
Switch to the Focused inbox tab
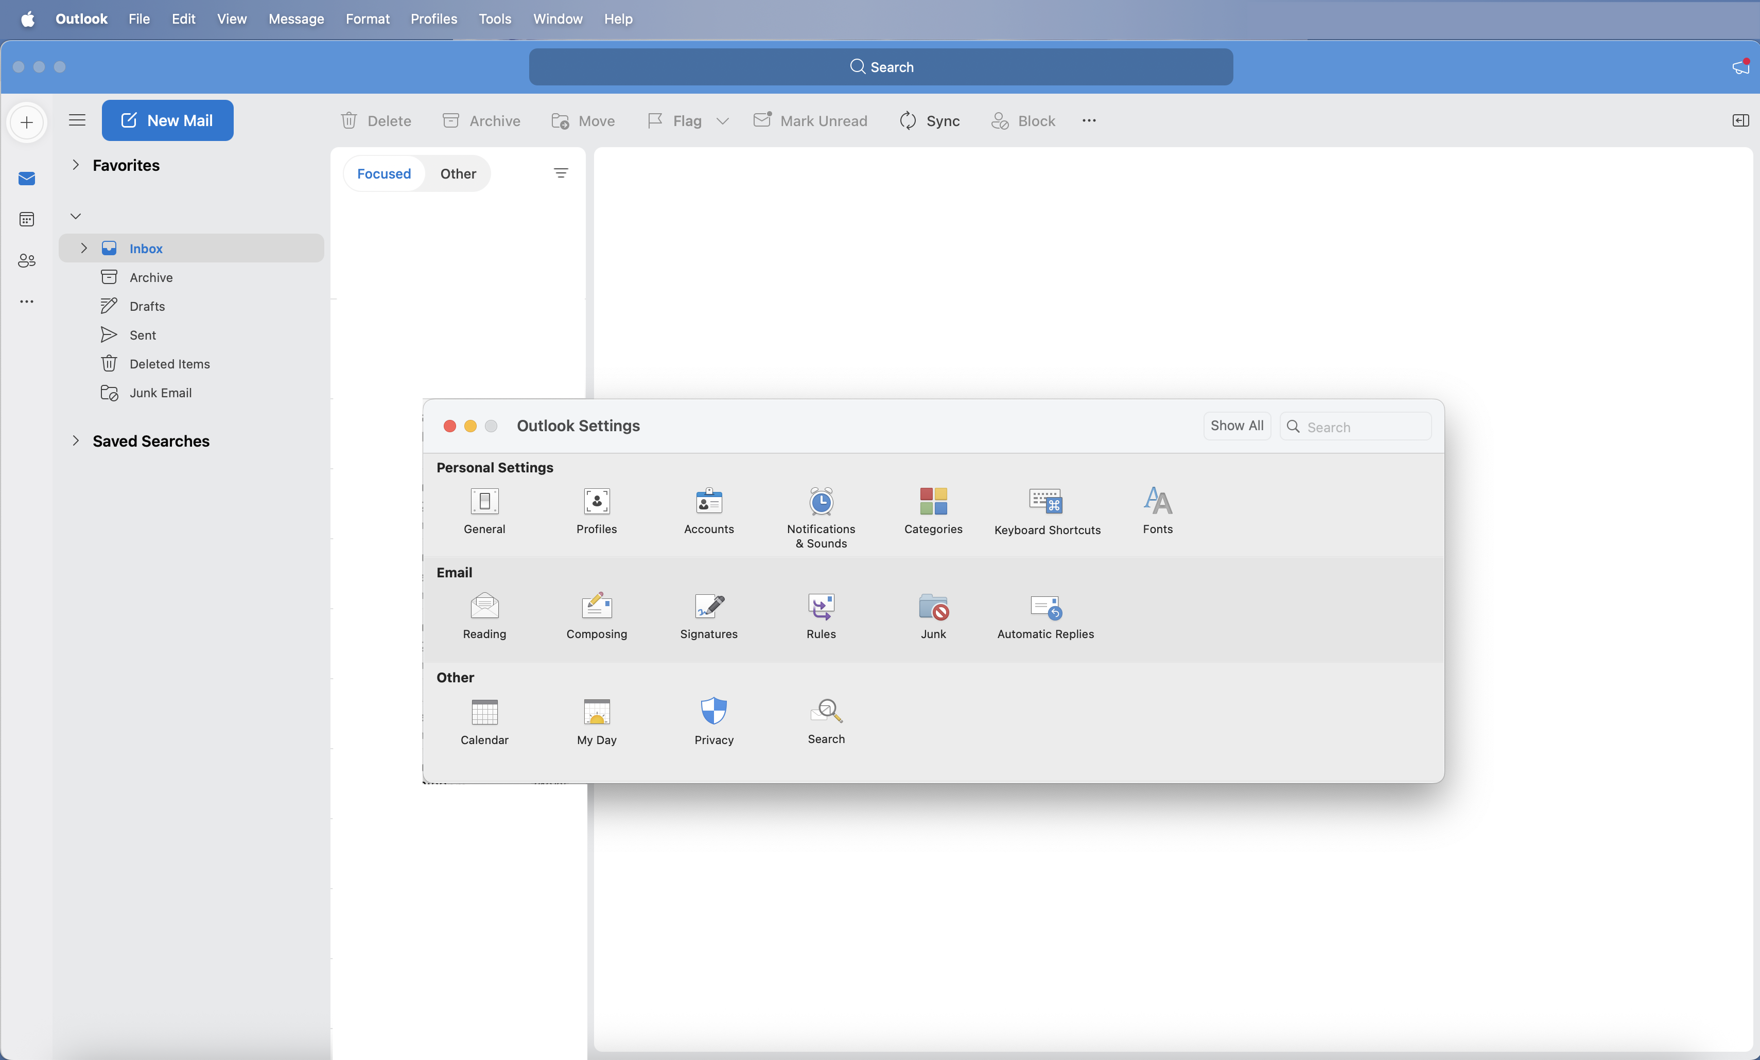[x=384, y=173]
